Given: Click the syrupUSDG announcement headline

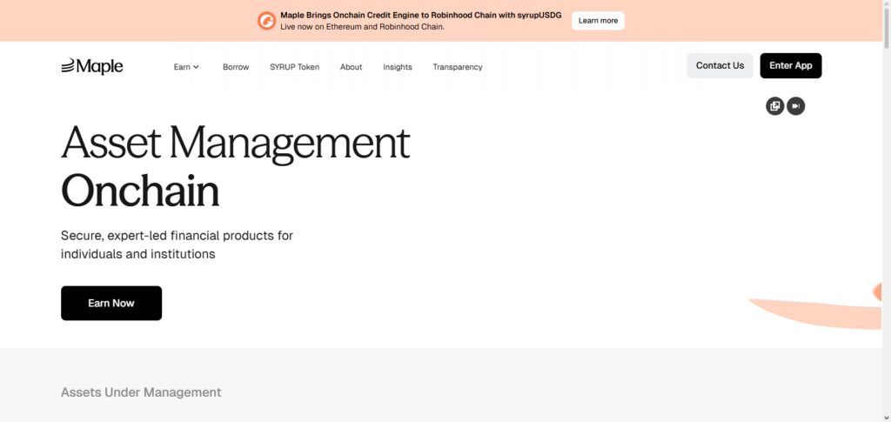Looking at the screenshot, I should coord(420,16).
